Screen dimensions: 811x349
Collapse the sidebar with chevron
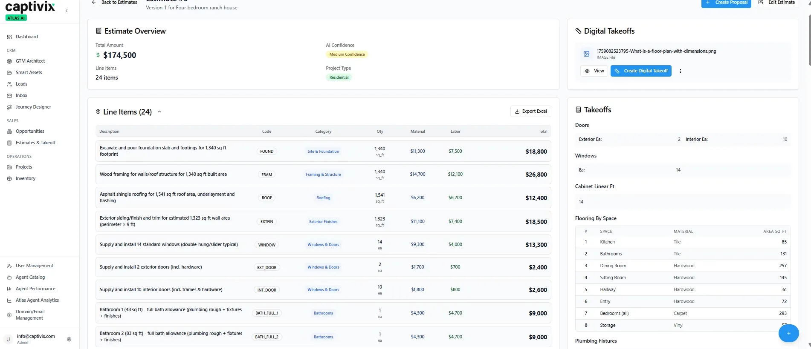tap(67, 11)
